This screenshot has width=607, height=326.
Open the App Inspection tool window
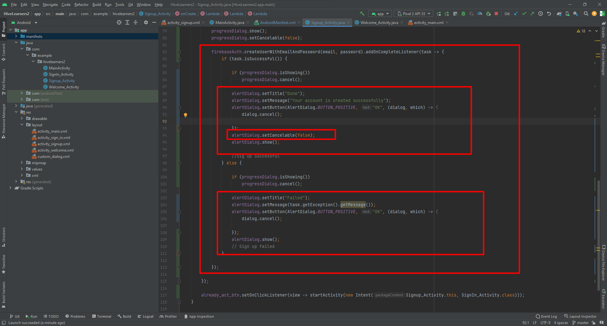199,317
